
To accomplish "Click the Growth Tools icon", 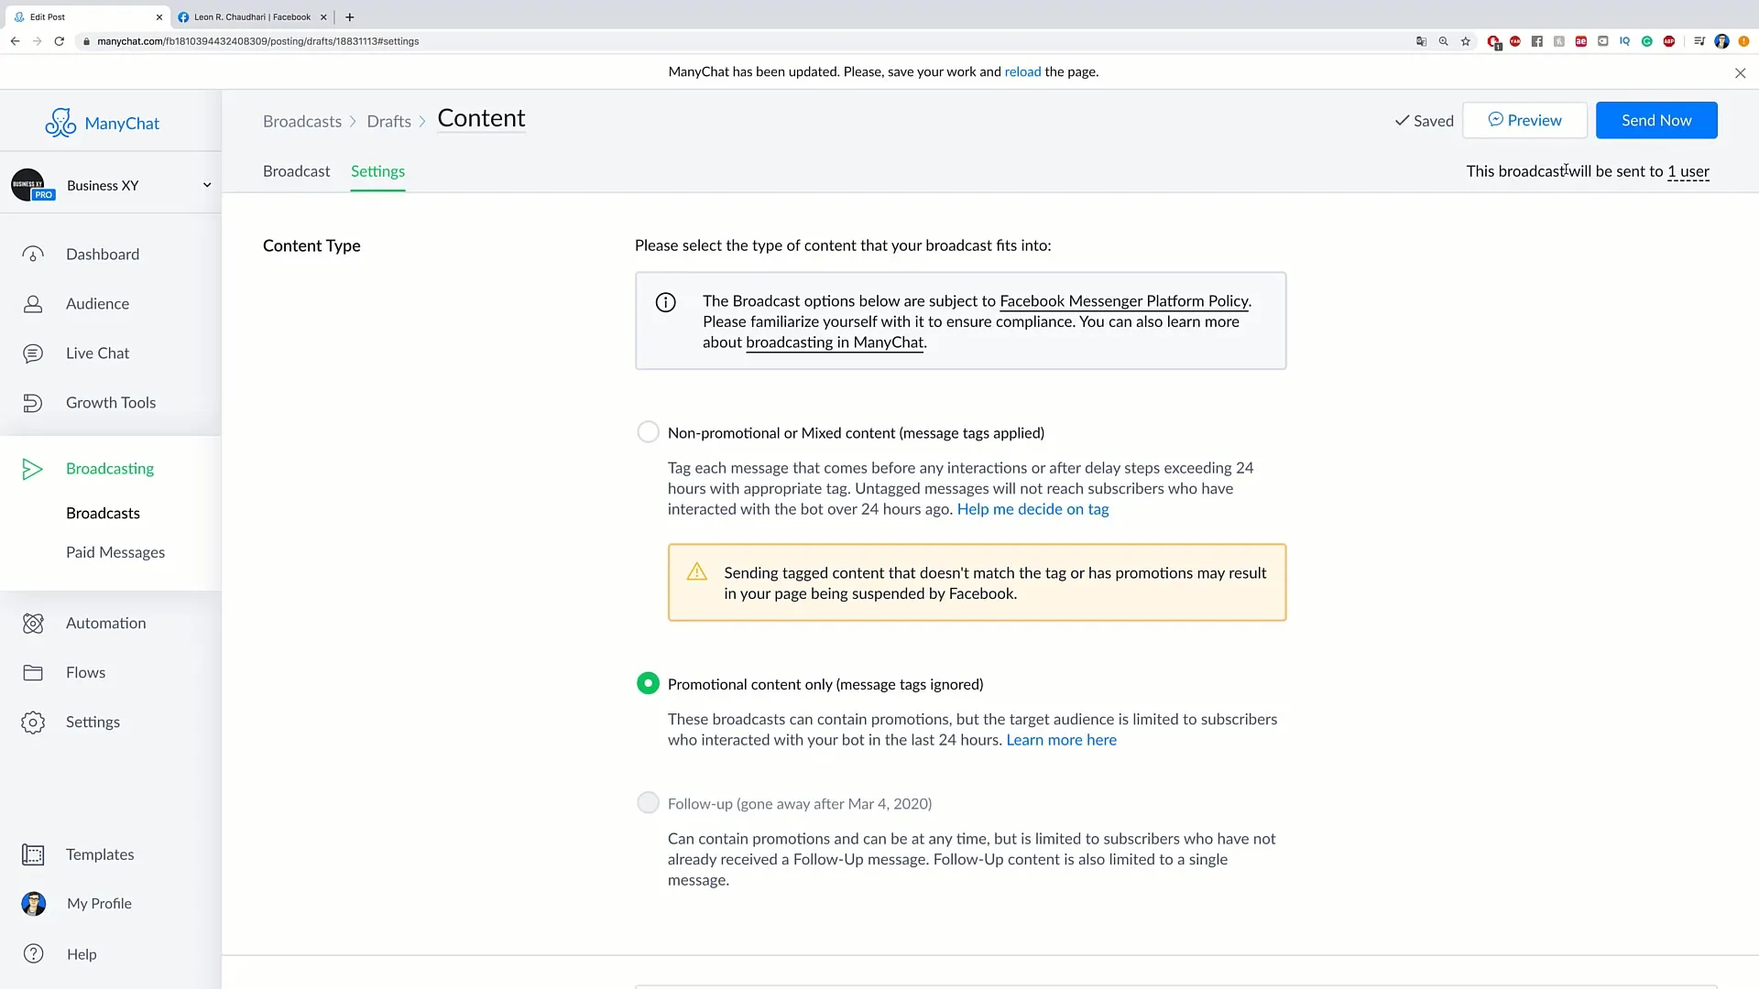I will (33, 403).
